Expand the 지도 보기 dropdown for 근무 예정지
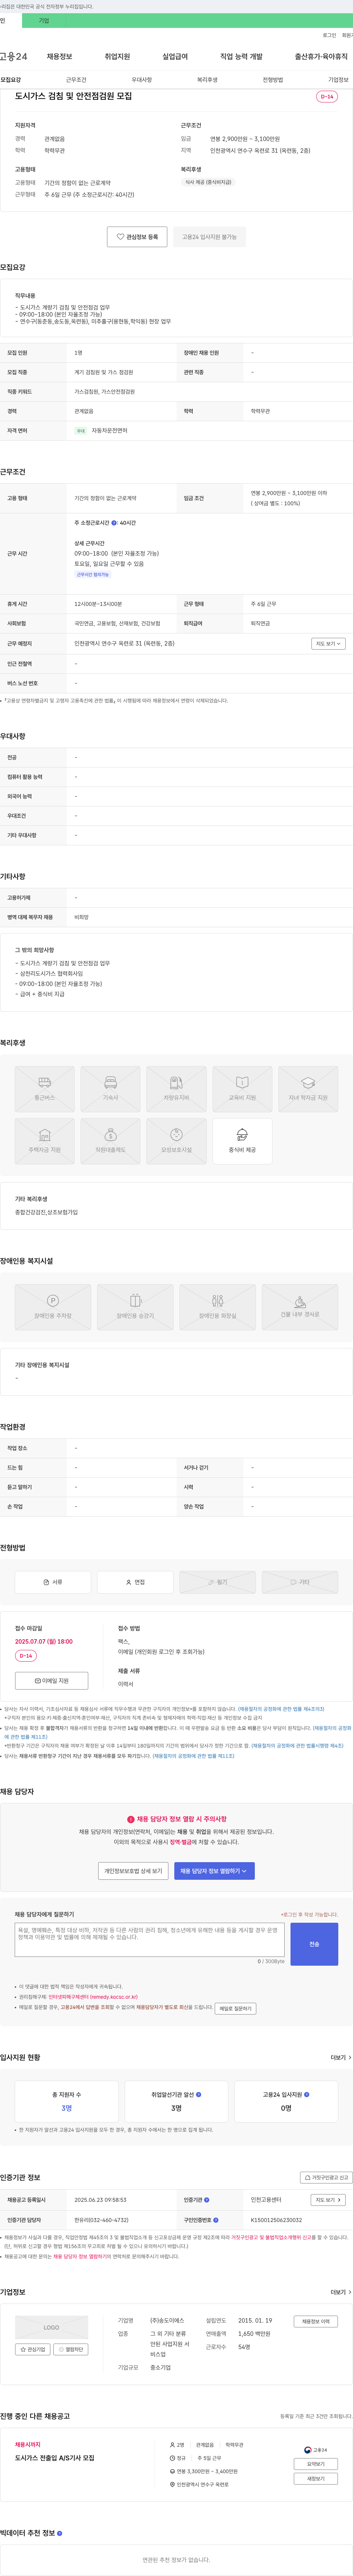 point(328,644)
